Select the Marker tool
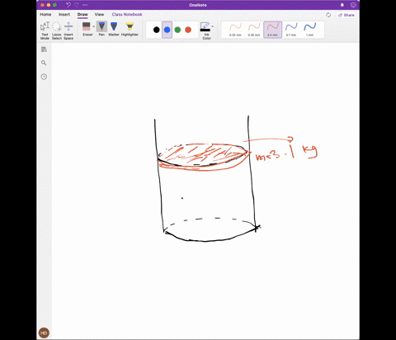This screenshot has width=396, height=340. (x=114, y=29)
